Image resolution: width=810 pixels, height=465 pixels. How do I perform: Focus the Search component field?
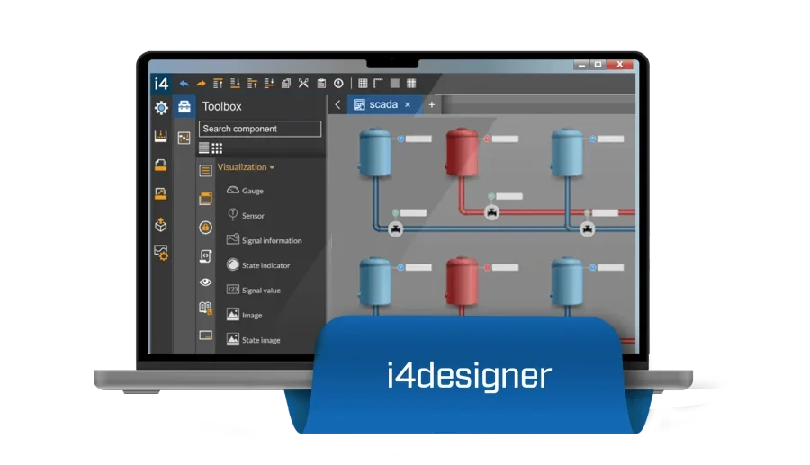[260, 129]
